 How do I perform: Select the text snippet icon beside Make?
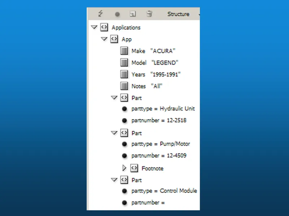point(124,51)
